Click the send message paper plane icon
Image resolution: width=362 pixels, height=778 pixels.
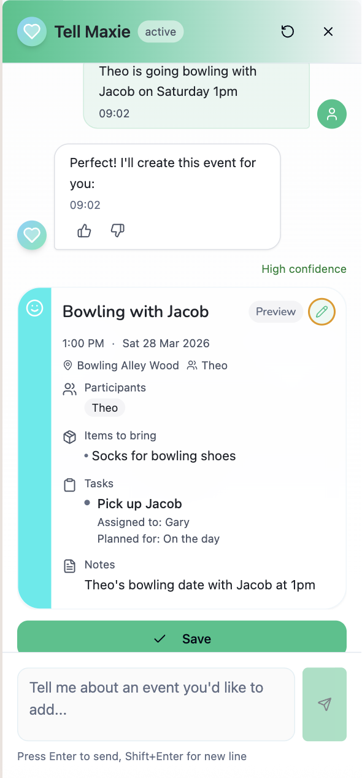coord(324,704)
